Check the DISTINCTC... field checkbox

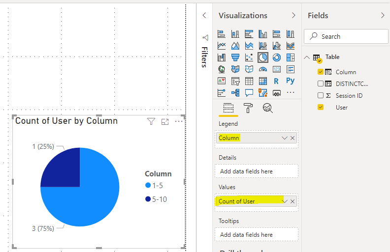click(321, 84)
